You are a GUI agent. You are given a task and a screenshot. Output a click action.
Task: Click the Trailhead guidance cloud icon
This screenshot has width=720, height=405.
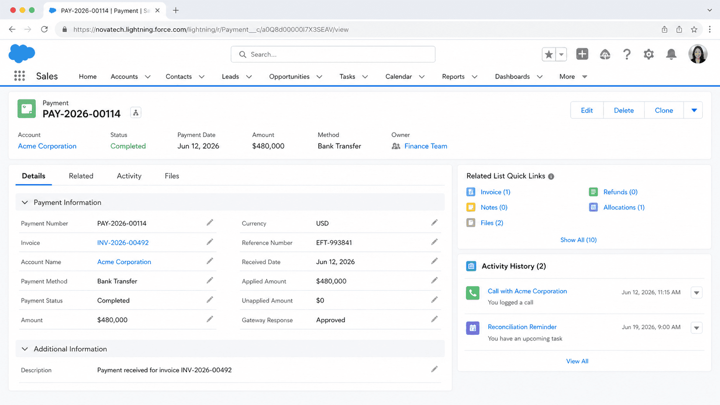605,54
